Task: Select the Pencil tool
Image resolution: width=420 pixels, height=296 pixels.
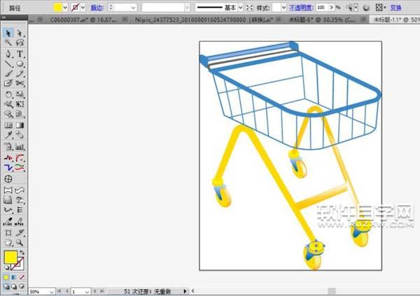Action: tap(20, 73)
